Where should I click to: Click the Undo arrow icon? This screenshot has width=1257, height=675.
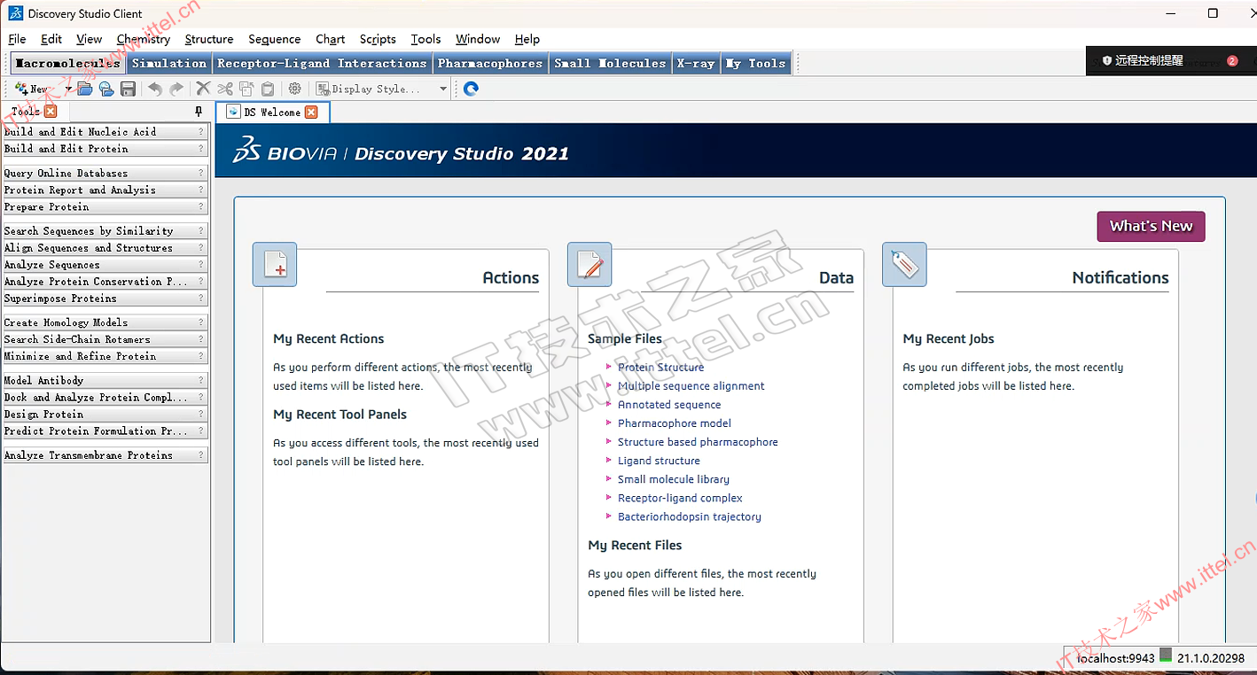[155, 89]
